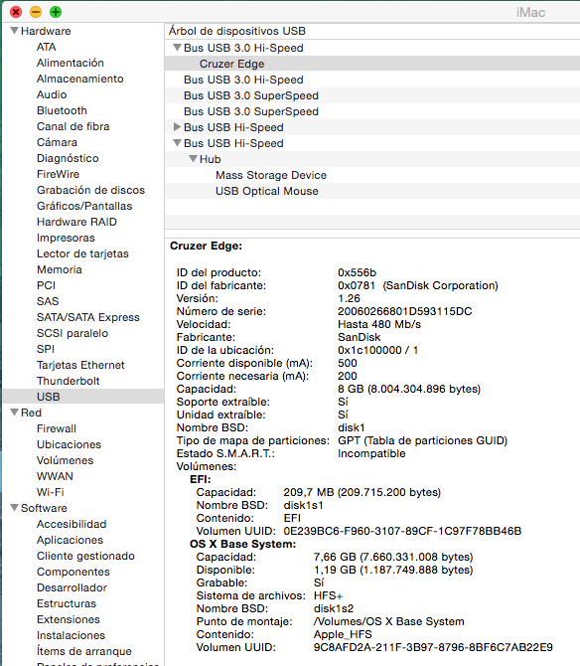Screen dimensions: 580x666
Task: Select USB Optical Mouse row
Action: point(372,191)
